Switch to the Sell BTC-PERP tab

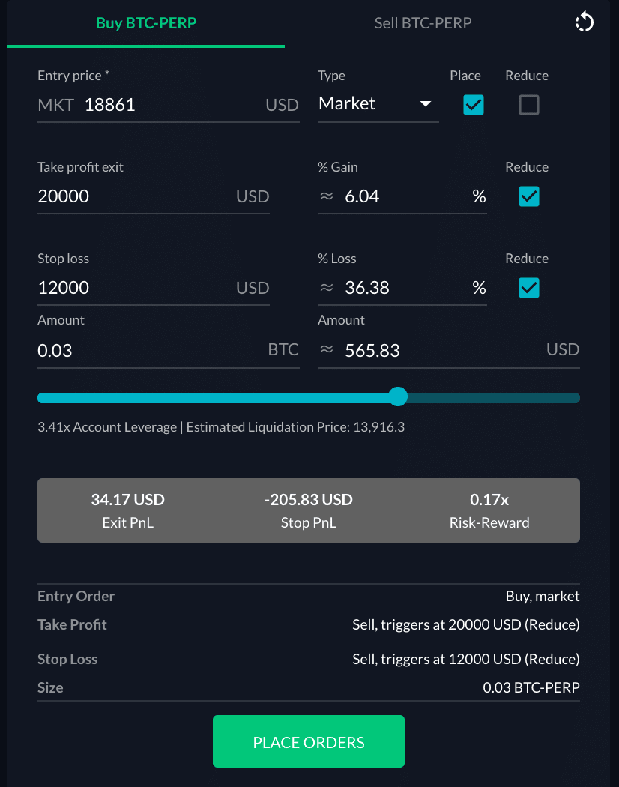pyautogui.click(x=423, y=23)
